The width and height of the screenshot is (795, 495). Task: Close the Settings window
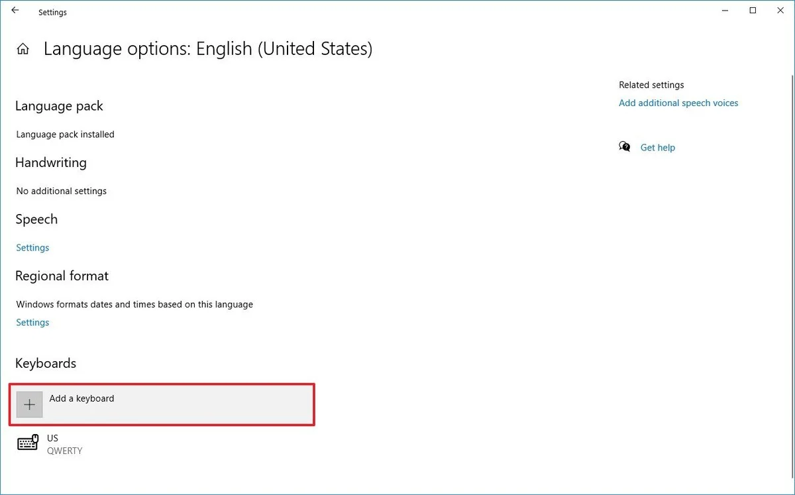pos(782,11)
